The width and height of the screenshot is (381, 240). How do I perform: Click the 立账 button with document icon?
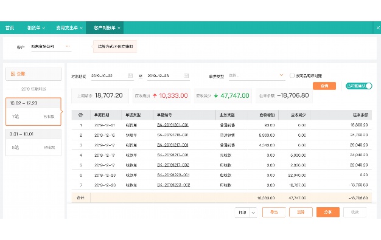[33, 74]
